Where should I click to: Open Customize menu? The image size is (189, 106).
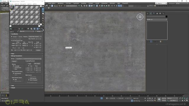[76, 3]
